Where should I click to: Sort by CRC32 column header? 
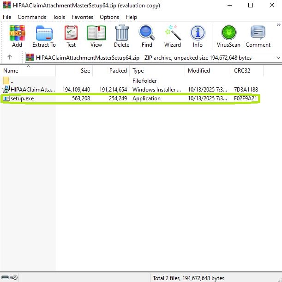[x=247, y=70]
